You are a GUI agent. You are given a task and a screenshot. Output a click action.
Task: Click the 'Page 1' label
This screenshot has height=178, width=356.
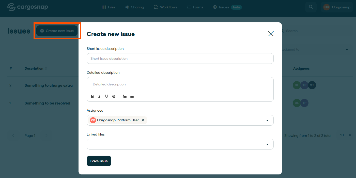coord(30,136)
